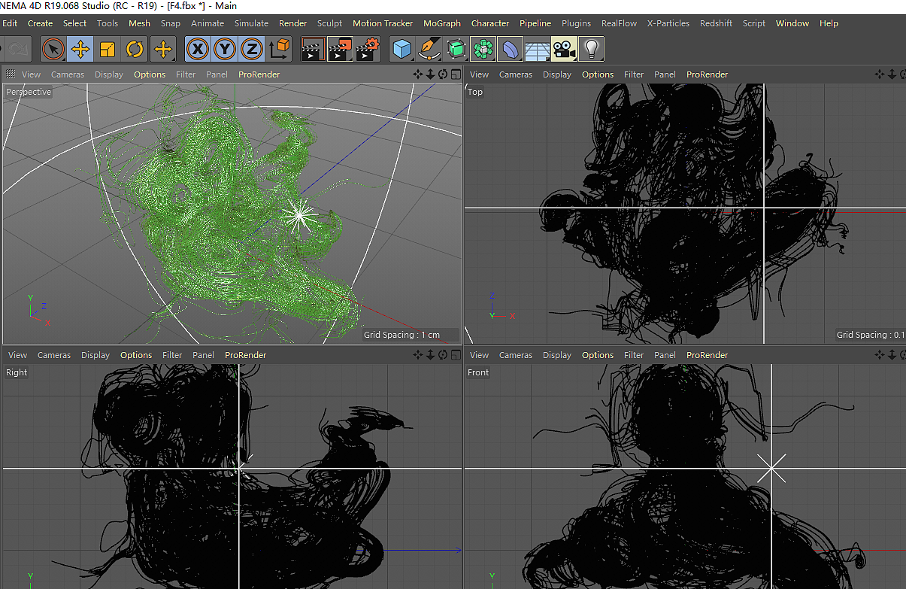Toggle Y axis lock
Image resolution: width=906 pixels, height=589 pixels.
coord(225,50)
